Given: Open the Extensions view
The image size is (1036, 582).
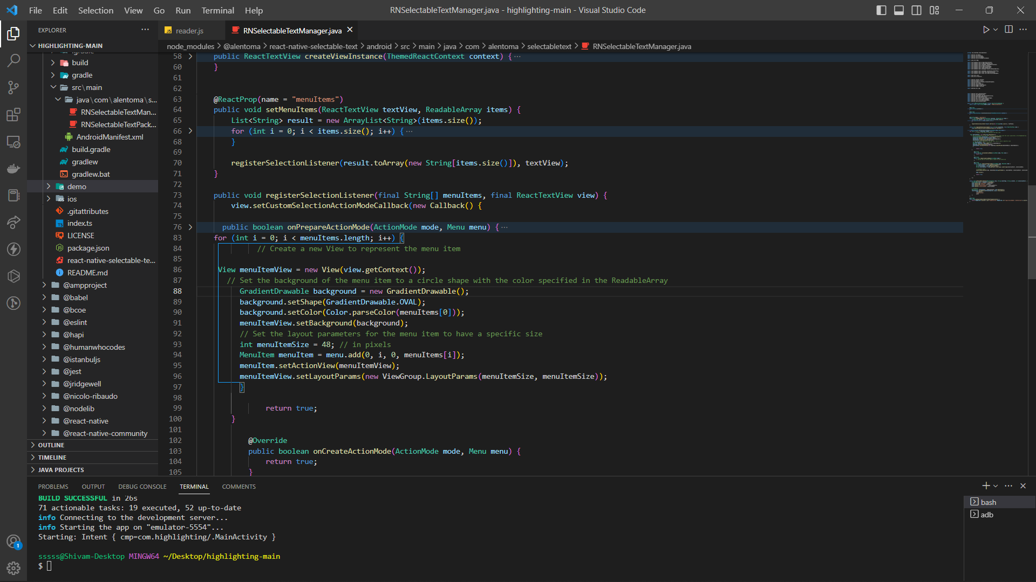Looking at the screenshot, I should click(x=13, y=115).
